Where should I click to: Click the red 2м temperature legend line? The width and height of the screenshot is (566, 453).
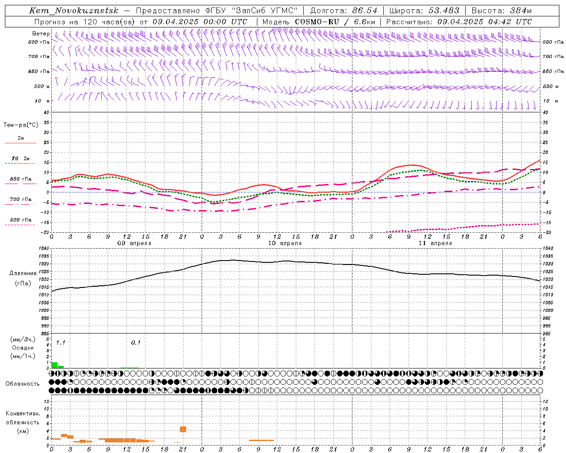click(20, 143)
